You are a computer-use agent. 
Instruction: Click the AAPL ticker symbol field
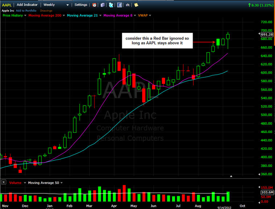click(7, 5)
